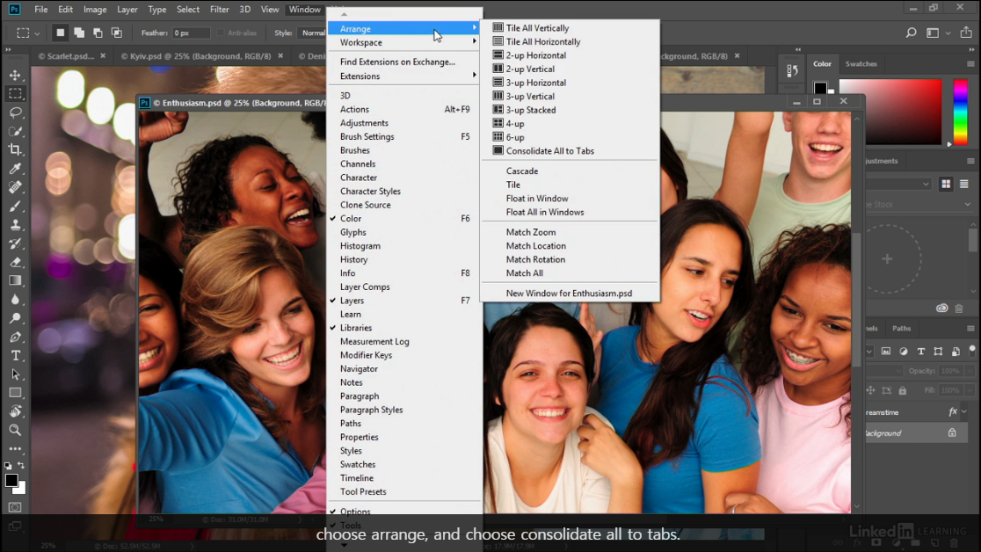The height and width of the screenshot is (552, 981).
Task: Select the Quick Selection tool
Action: point(16,132)
